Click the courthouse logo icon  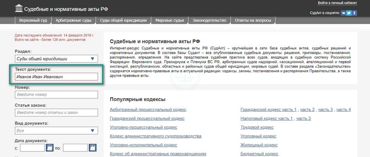[19, 8]
